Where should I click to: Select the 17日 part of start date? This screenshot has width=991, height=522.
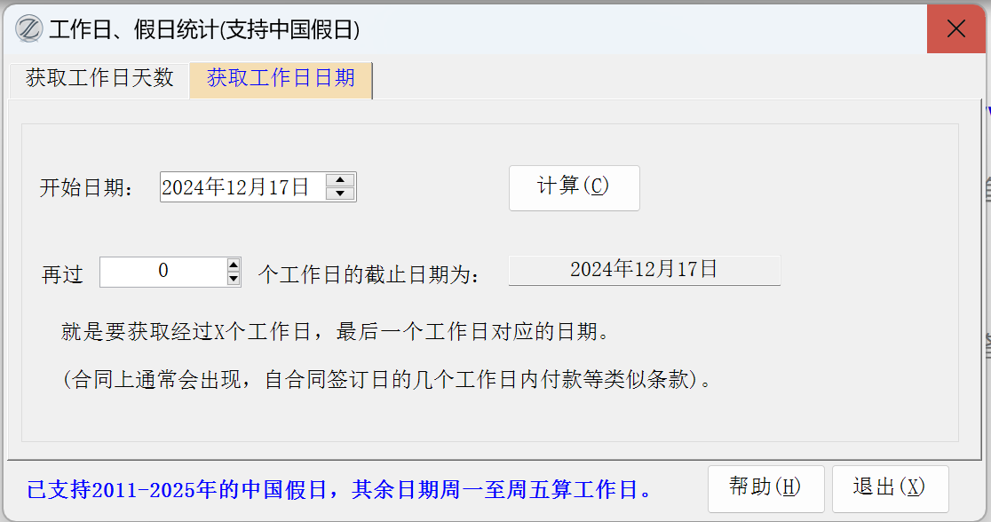tap(289, 187)
